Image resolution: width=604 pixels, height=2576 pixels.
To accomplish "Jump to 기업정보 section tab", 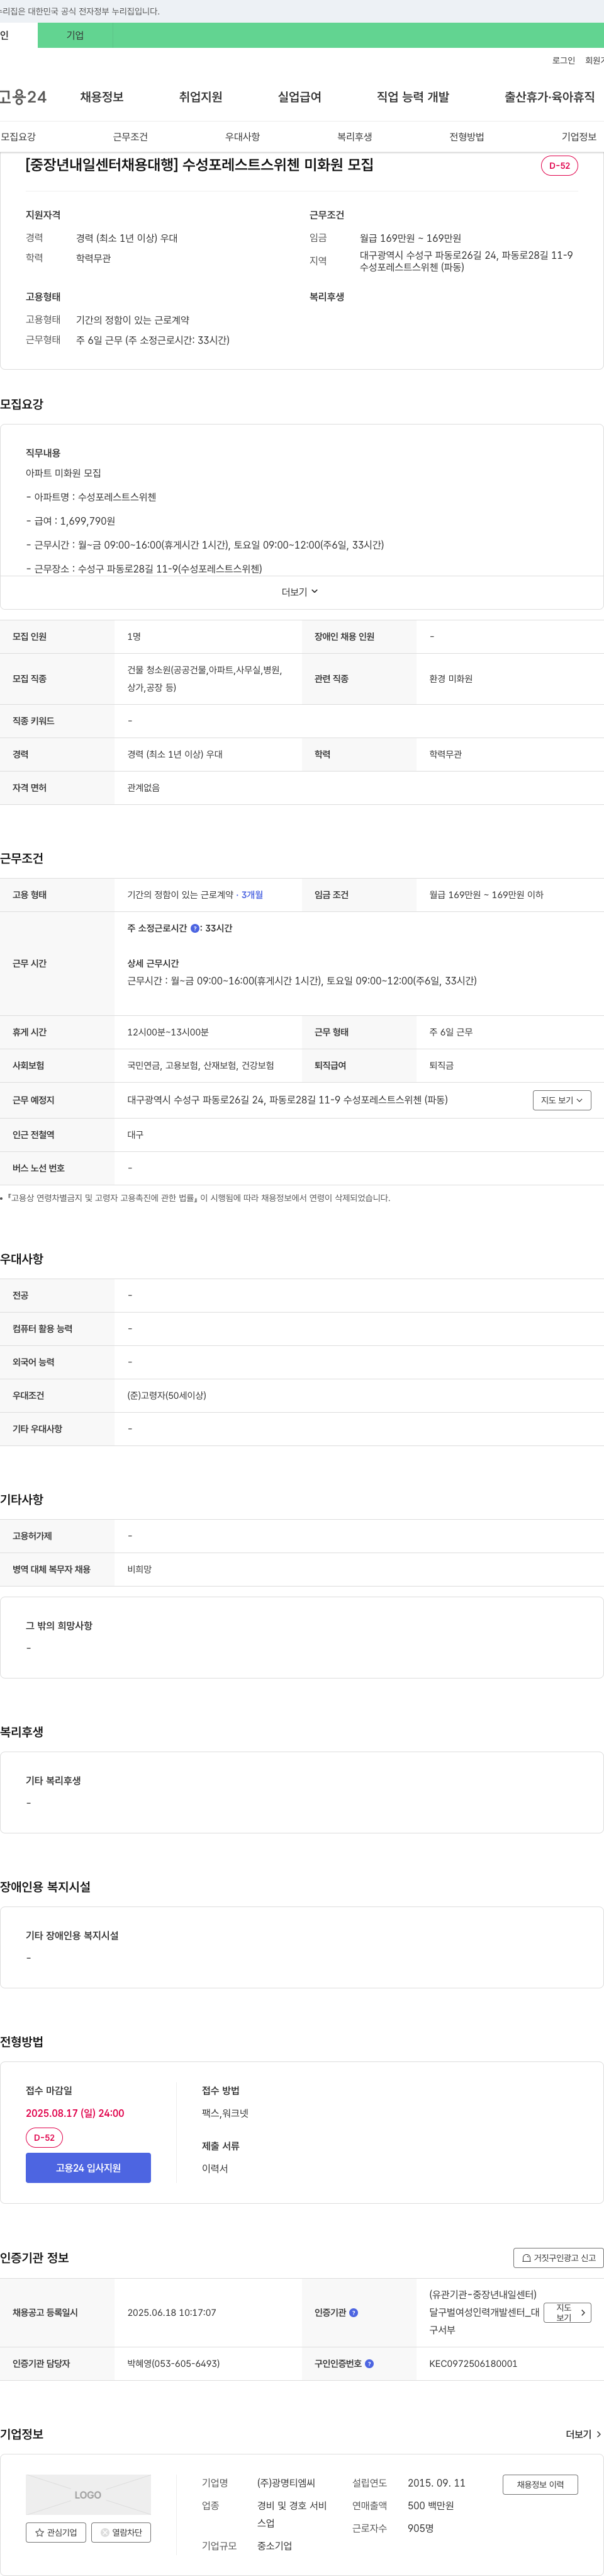I will 578,137.
